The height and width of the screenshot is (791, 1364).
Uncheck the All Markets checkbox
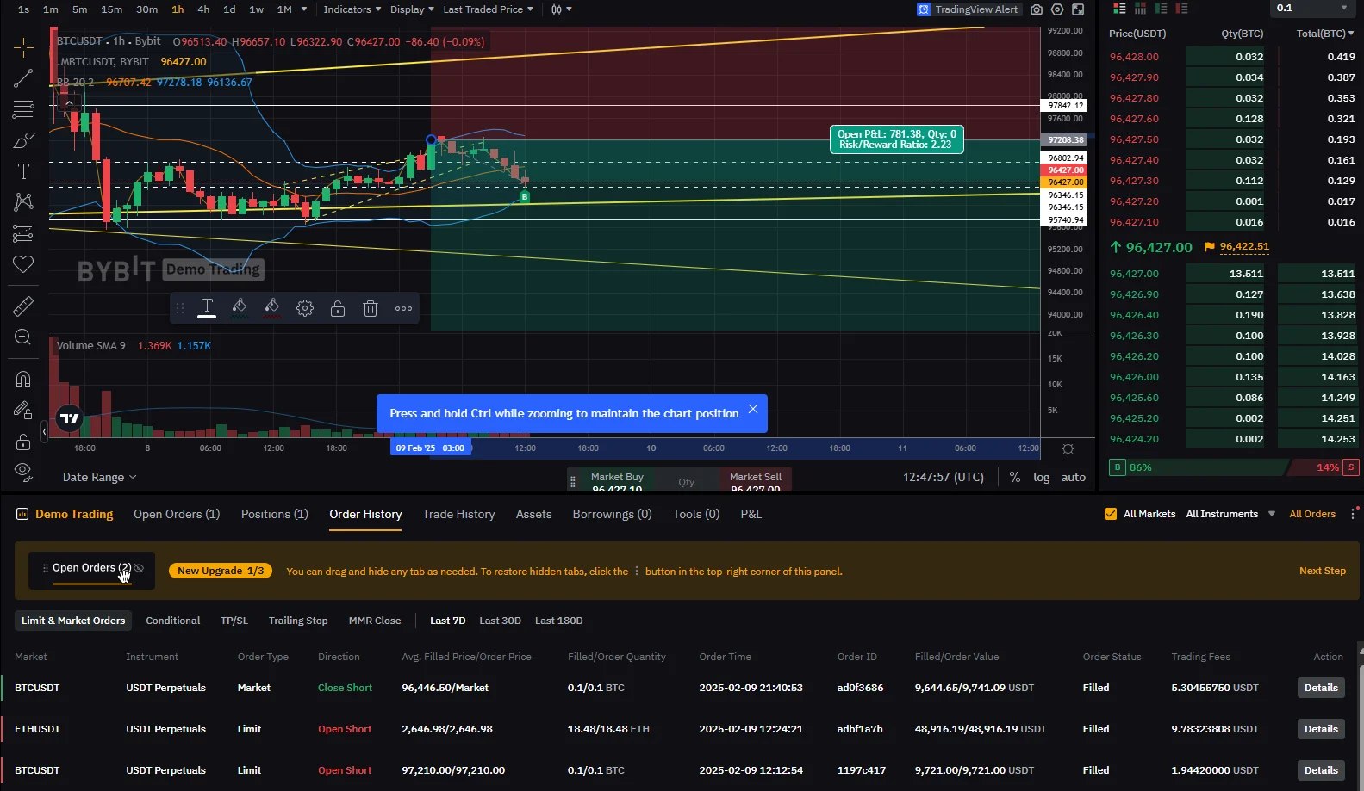click(x=1111, y=514)
